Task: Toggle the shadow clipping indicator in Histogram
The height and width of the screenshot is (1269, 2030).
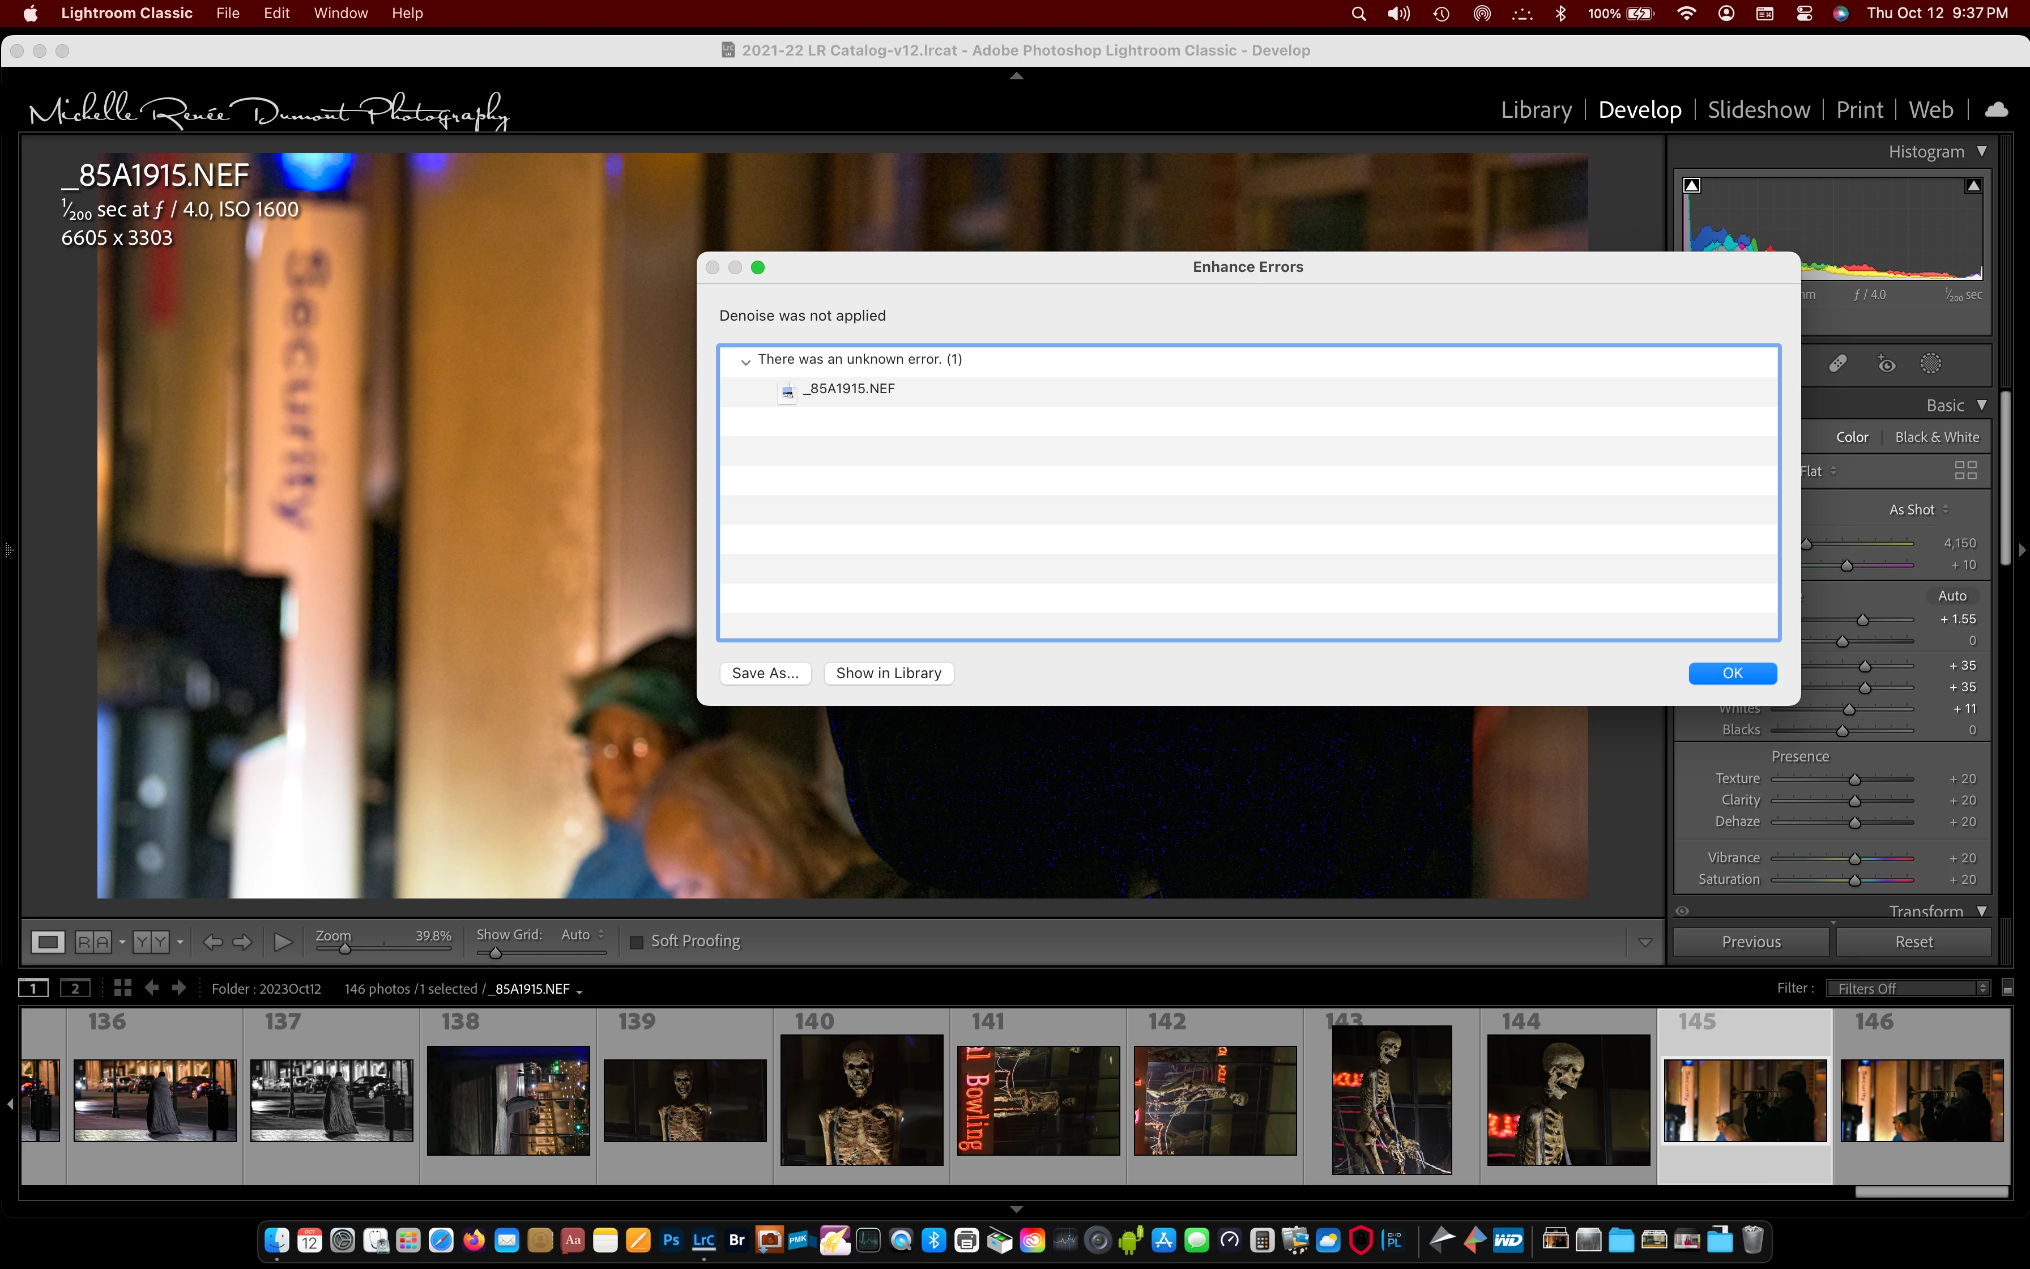Action: (x=1692, y=185)
